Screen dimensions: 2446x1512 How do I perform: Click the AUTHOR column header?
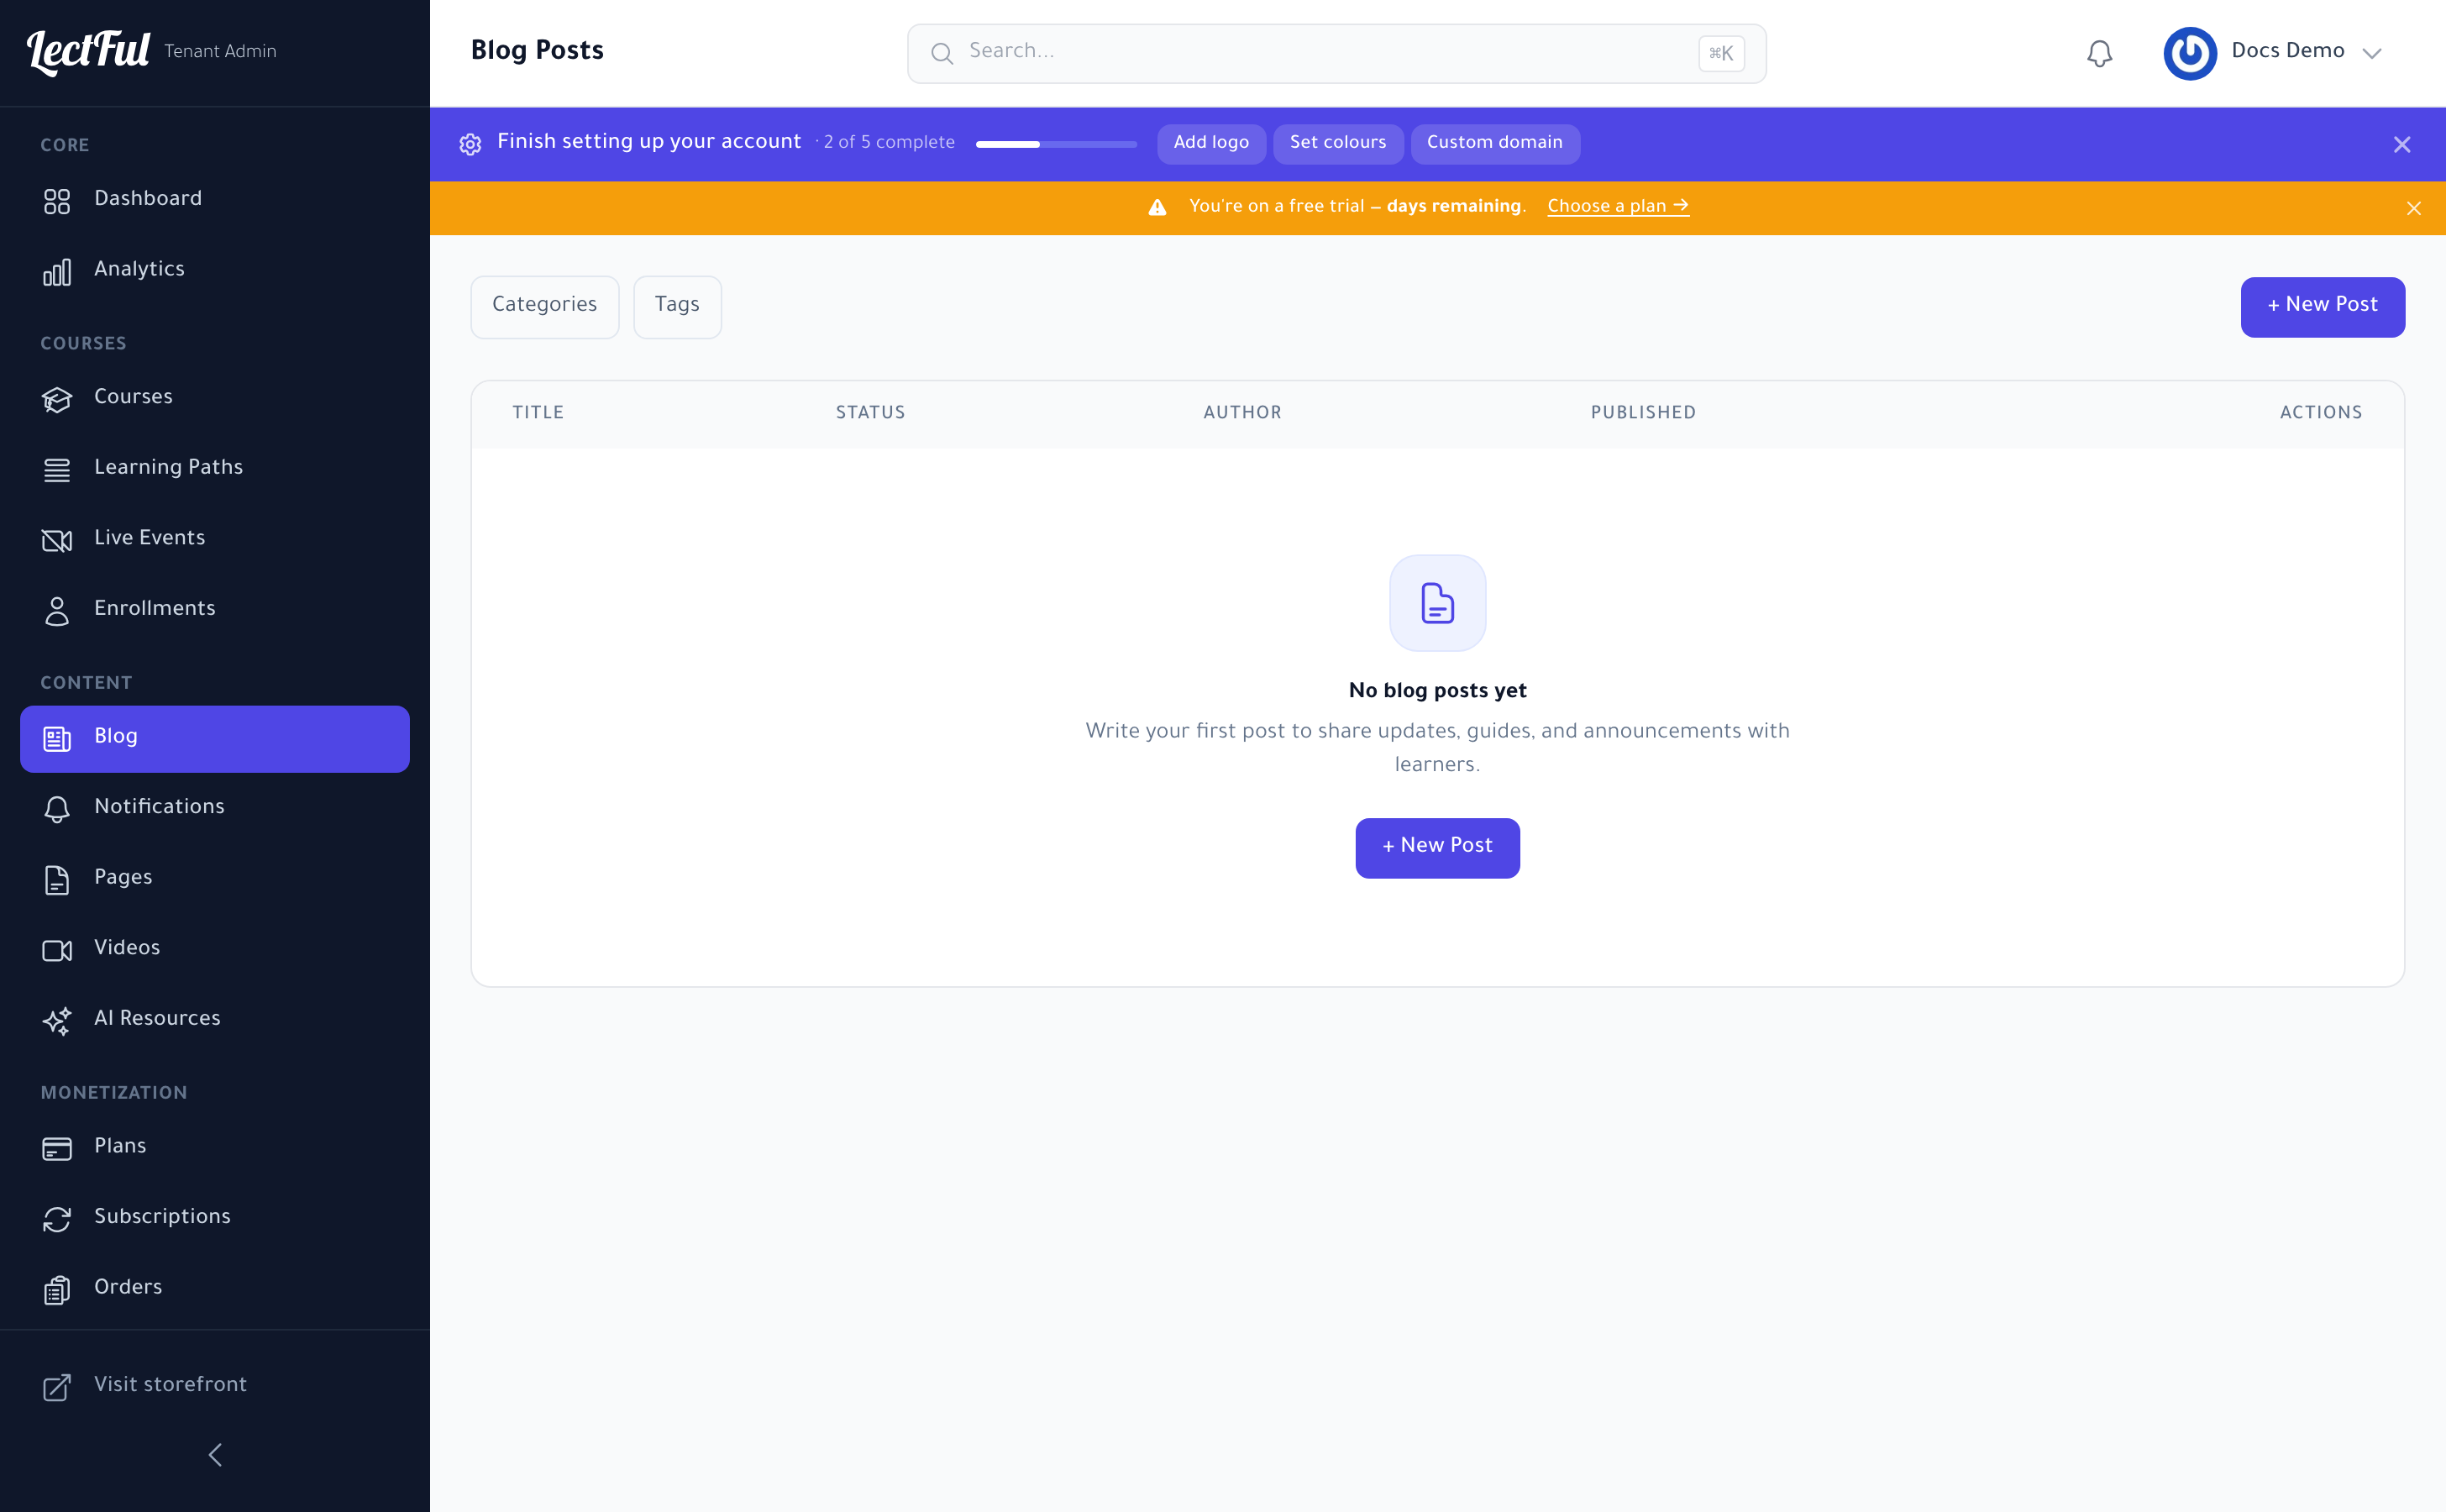(1242, 413)
